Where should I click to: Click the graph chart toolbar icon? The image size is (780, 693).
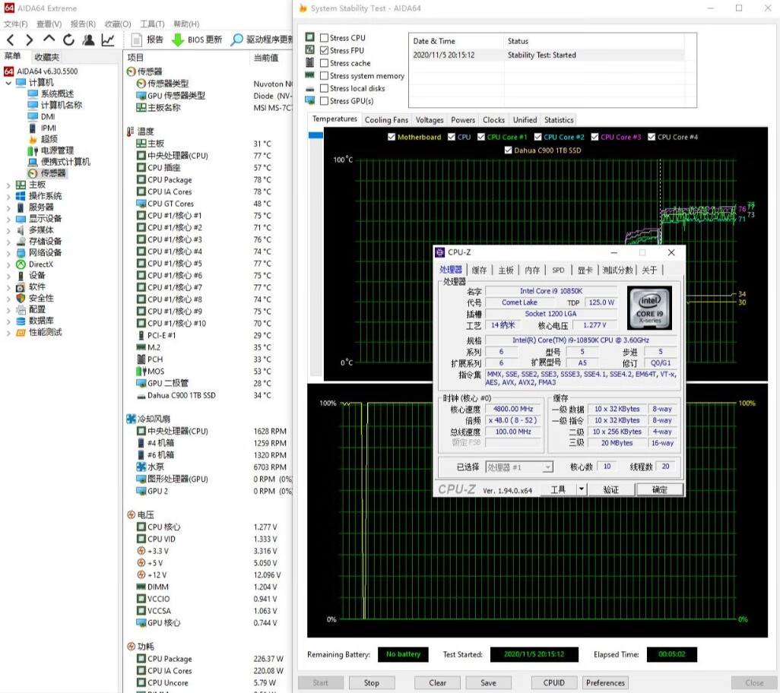tap(108, 40)
